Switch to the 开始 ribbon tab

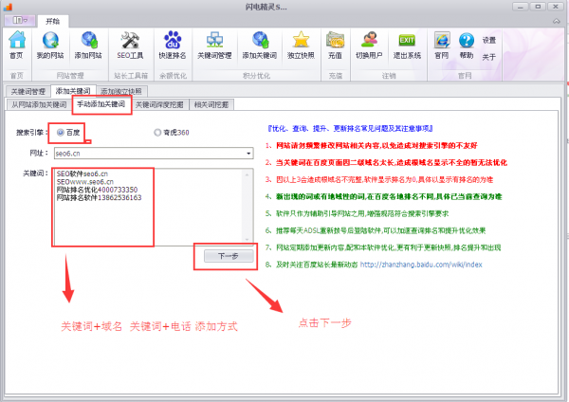tap(53, 22)
